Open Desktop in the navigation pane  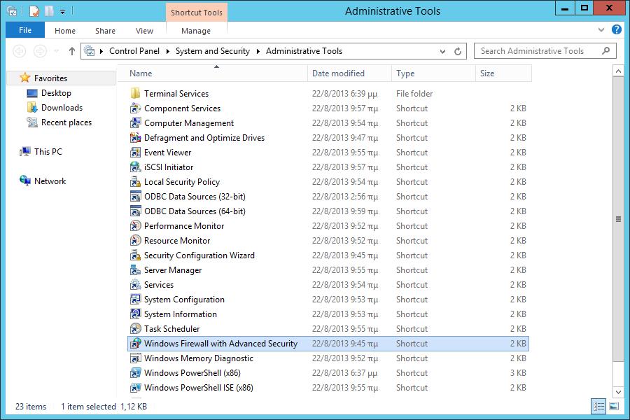pyautogui.click(x=56, y=93)
